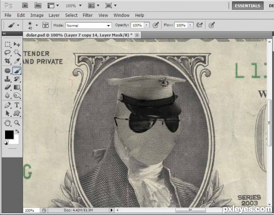
Task: Click the horizontal scrollbar left arrow
Action: pyautogui.click(x=117, y=210)
